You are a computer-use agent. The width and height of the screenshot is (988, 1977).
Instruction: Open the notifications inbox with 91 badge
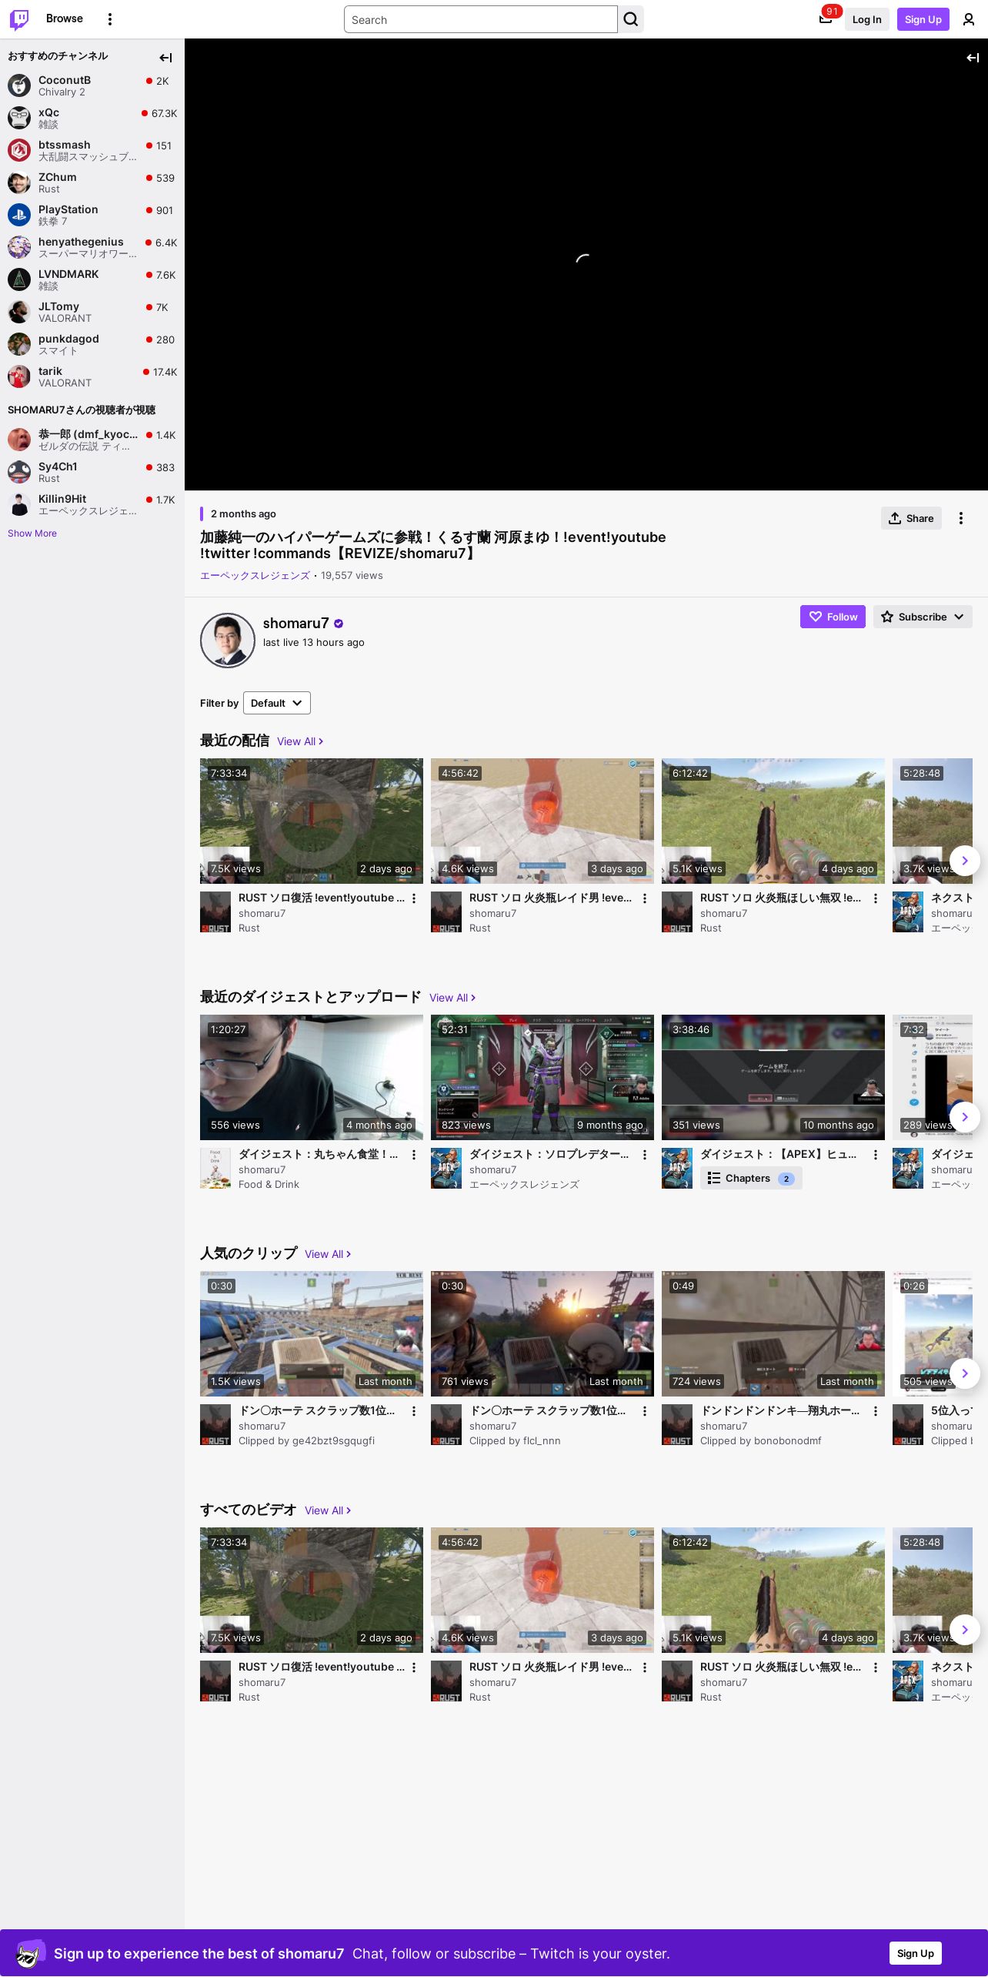826,19
